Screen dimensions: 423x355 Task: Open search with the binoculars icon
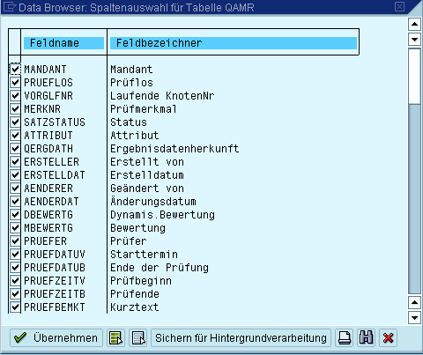[x=366, y=337]
